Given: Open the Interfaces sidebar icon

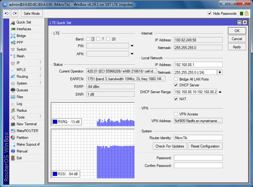Looking at the screenshot, I should pos(13,29).
